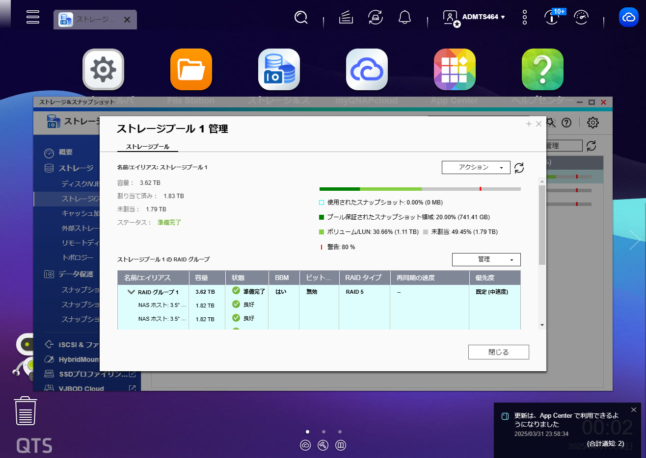Open the アクション dropdown

point(476,168)
